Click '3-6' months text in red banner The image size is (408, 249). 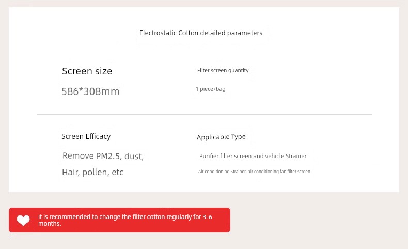point(208,217)
